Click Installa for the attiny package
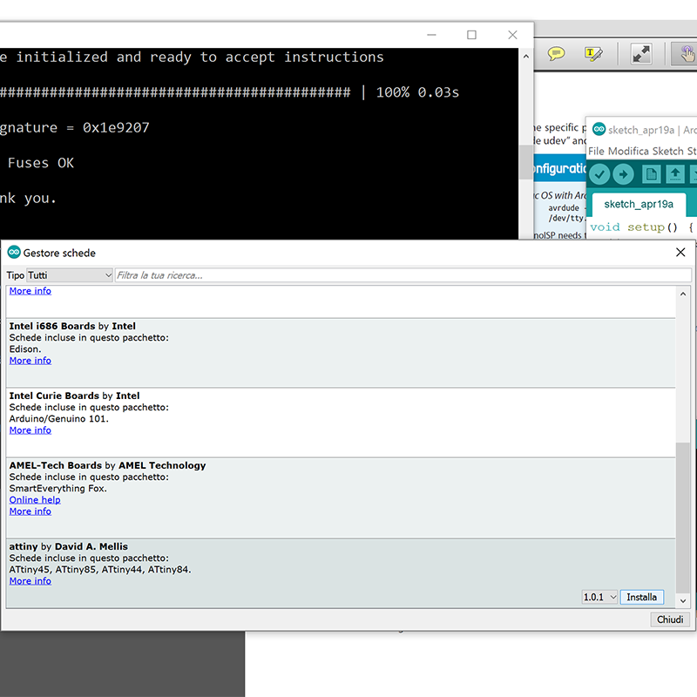The width and height of the screenshot is (697, 697). (x=641, y=597)
